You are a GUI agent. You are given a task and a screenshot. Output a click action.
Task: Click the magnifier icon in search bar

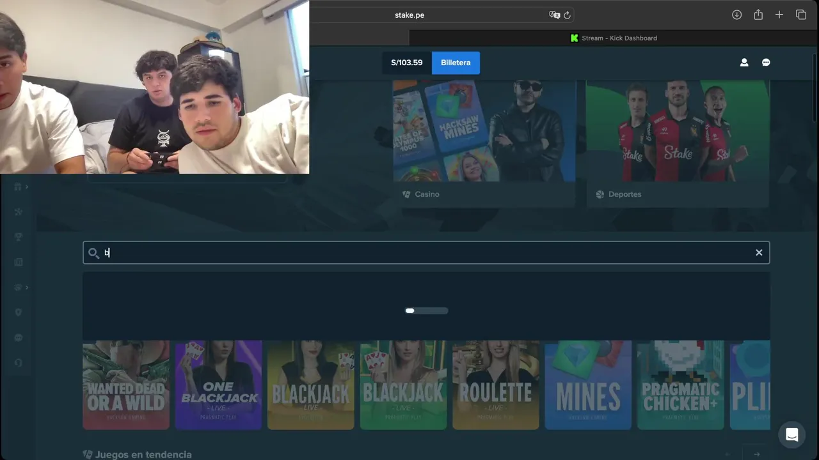(x=93, y=253)
